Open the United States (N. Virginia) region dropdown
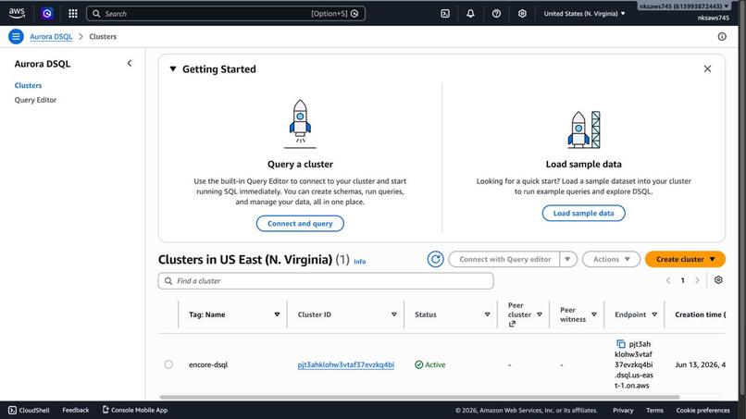This screenshot has width=746, height=419. pos(584,13)
